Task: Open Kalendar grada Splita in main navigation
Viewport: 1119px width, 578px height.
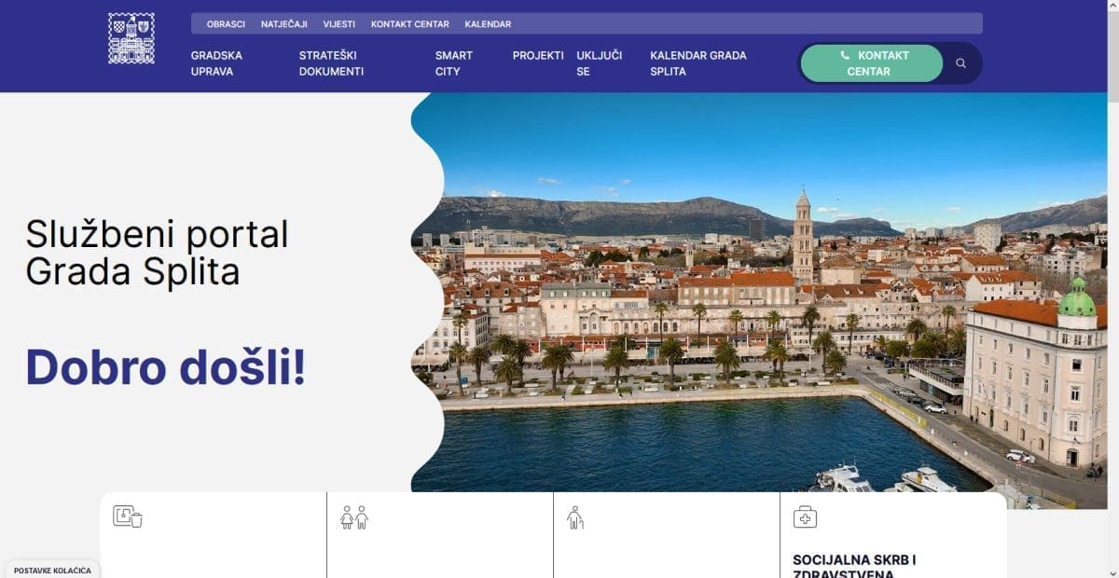Action: point(698,63)
